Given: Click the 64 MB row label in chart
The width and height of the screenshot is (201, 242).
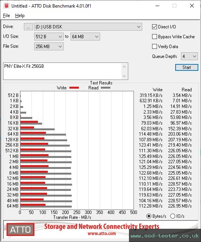Looking at the screenshot, I should click(x=13, y=206).
